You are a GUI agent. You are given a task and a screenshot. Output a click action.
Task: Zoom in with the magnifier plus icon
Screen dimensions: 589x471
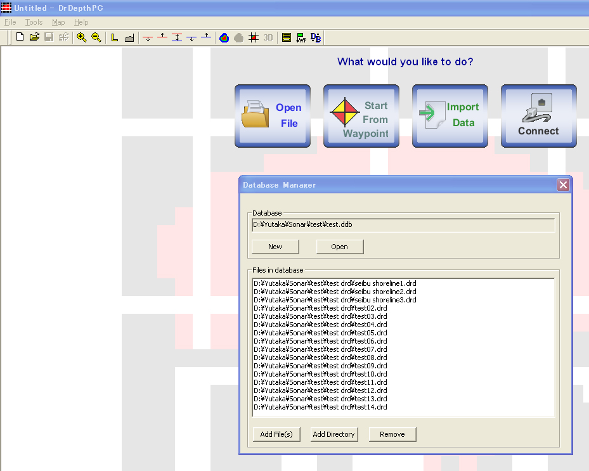pyautogui.click(x=82, y=37)
